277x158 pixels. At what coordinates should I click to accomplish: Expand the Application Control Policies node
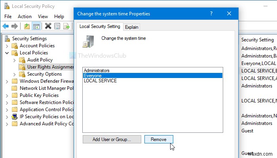point(7,110)
